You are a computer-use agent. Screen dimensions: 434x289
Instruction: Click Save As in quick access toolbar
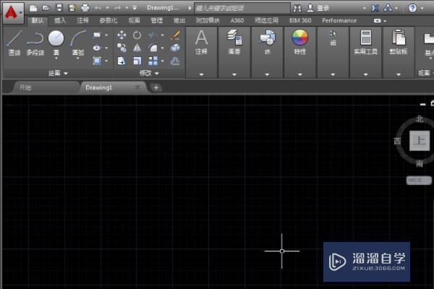72,8
